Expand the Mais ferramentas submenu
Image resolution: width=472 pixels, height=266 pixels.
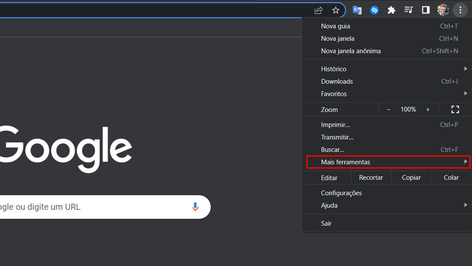point(388,162)
